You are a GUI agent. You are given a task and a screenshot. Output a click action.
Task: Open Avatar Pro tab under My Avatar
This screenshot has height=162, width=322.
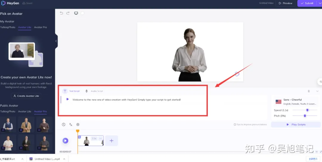point(41,27)
